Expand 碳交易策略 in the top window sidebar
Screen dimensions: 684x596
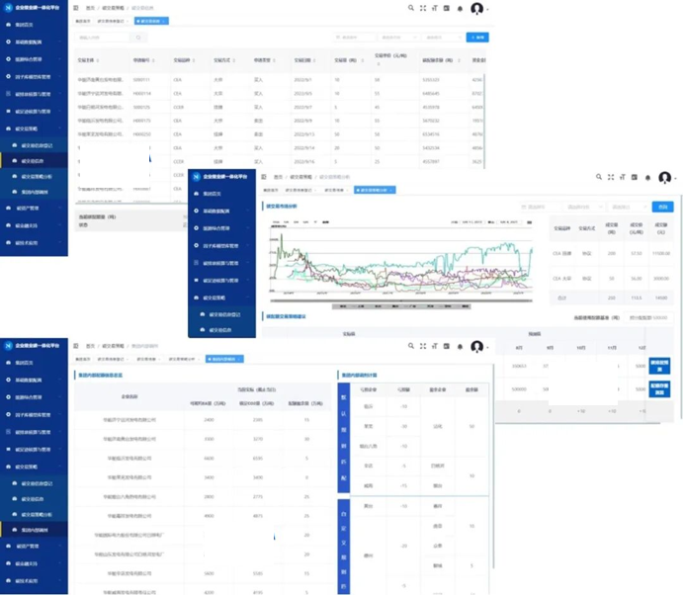[28, 128]
